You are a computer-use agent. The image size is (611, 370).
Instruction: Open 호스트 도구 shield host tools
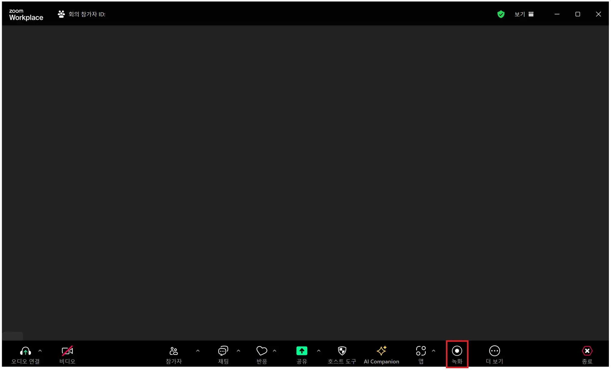click(342, 351)
